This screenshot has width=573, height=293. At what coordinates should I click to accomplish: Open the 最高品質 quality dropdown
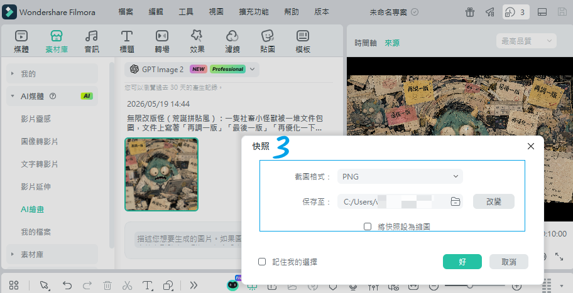(527, 41)
